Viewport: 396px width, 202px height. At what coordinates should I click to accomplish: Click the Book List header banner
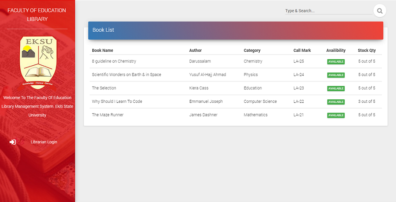[235, 30]
